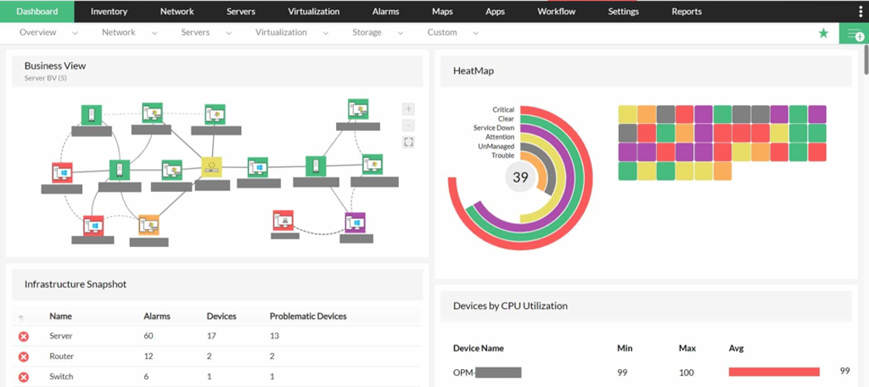
Task: Expand Business View to full screen
Action: 409,142
